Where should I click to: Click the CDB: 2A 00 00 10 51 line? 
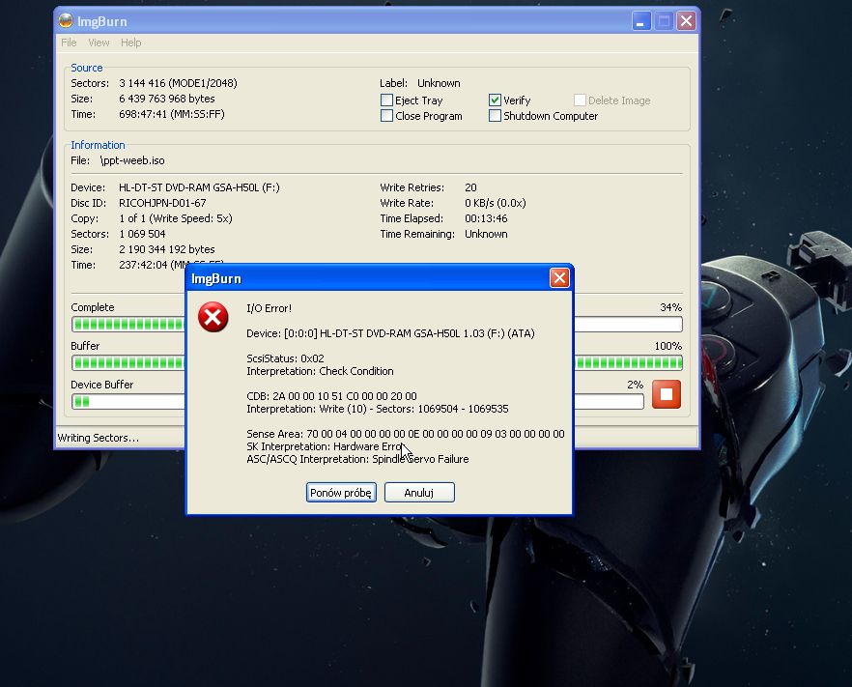click(331, 396)
